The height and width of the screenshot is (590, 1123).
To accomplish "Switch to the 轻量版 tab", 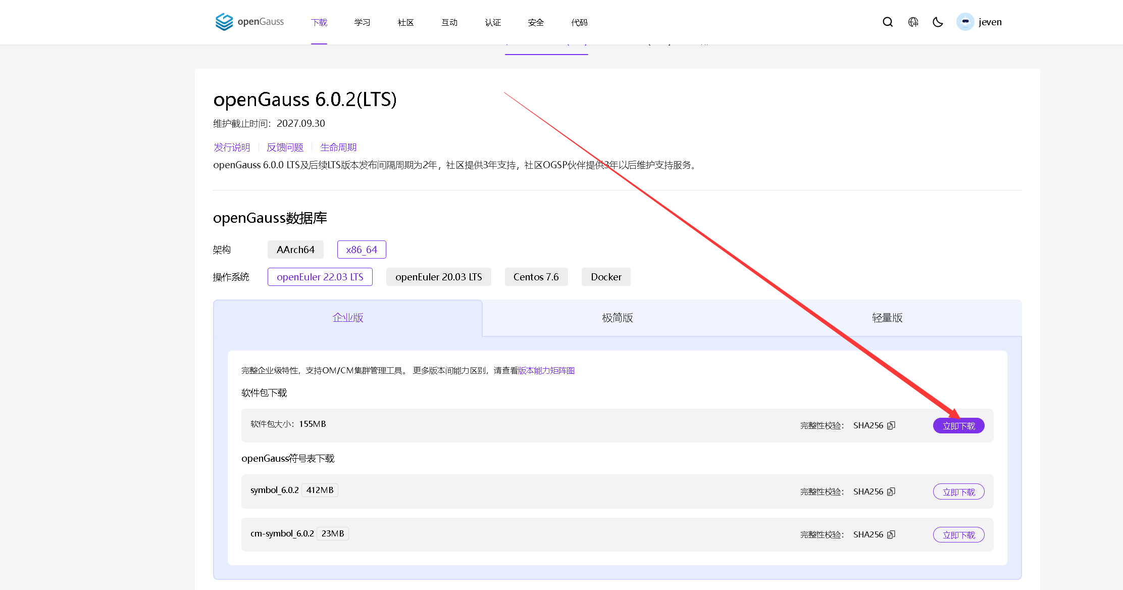I will 887,318.
